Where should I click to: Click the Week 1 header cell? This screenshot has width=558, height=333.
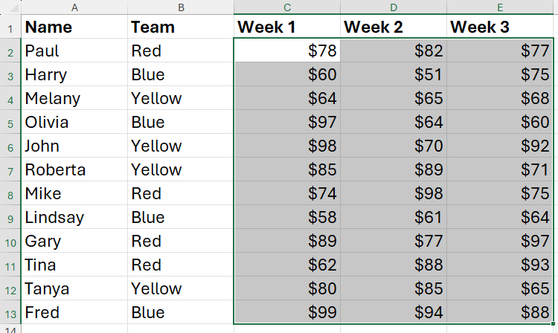(x=286, y=28)
